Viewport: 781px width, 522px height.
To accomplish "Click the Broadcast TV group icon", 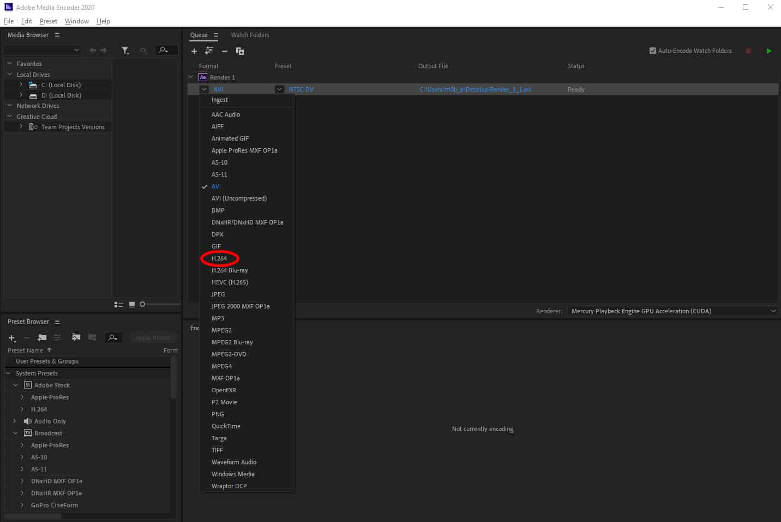I will (28, 433).
